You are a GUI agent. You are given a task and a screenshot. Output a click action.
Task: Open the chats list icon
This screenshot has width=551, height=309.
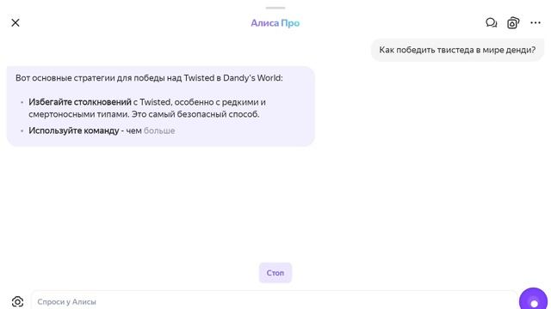(x=492, y=23)
